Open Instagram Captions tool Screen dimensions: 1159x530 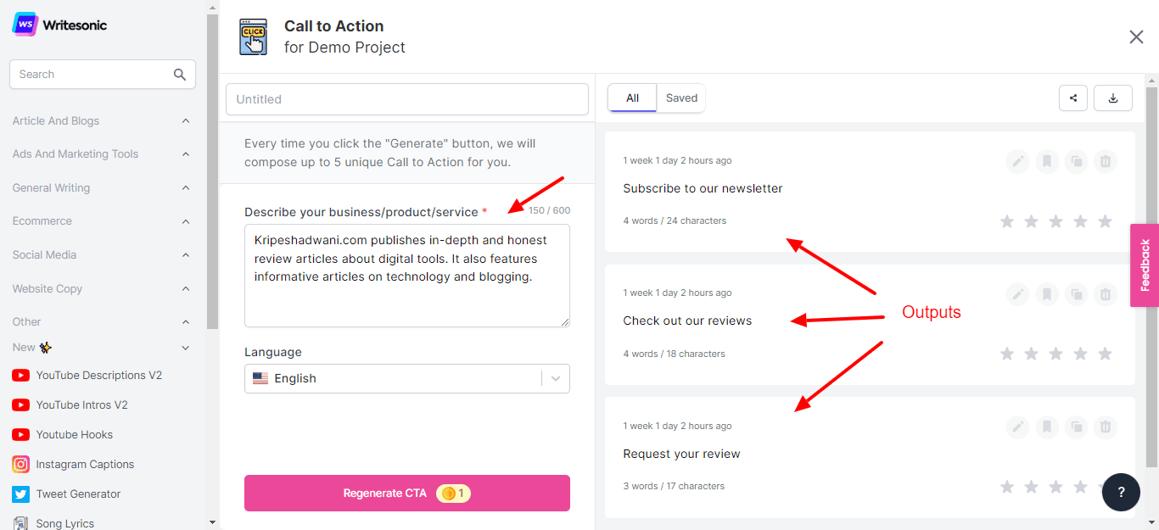85,465
